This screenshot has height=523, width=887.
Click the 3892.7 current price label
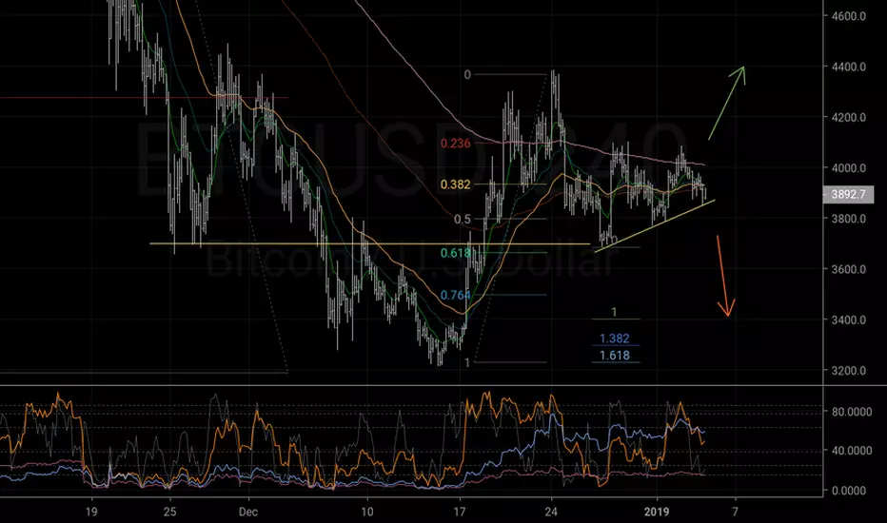click(849, 195)
